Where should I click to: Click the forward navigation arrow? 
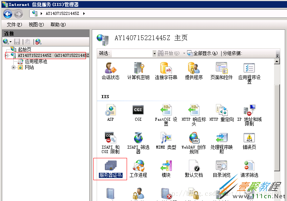[x=19, y=14]
